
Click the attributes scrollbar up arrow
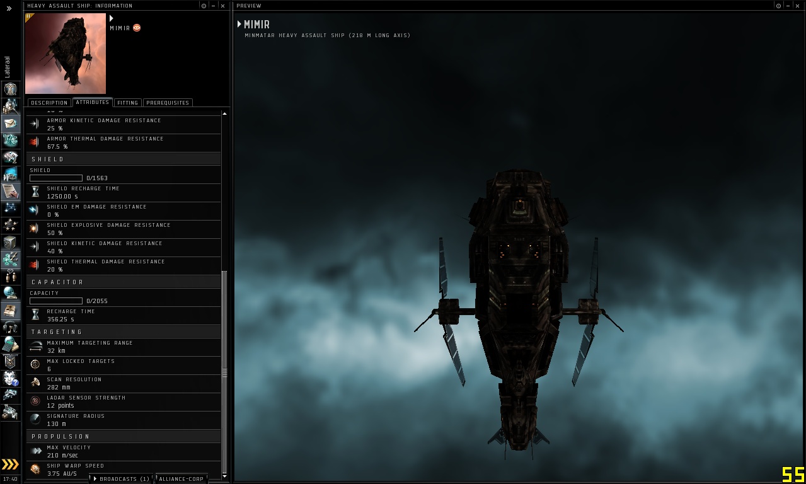[x=225, y=113]
